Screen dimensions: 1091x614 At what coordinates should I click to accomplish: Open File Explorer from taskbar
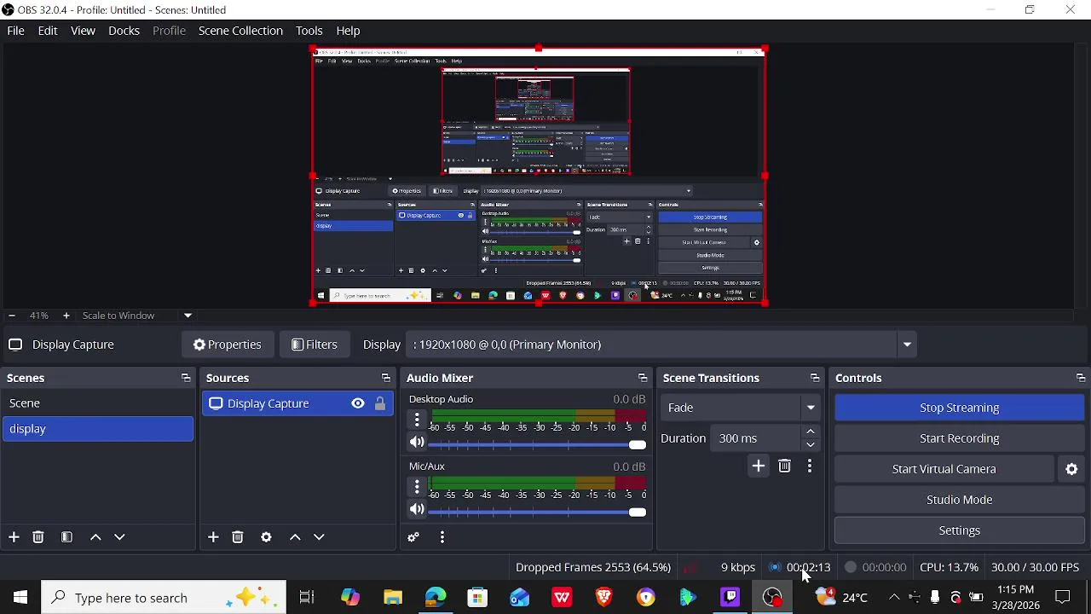point(393,598)
